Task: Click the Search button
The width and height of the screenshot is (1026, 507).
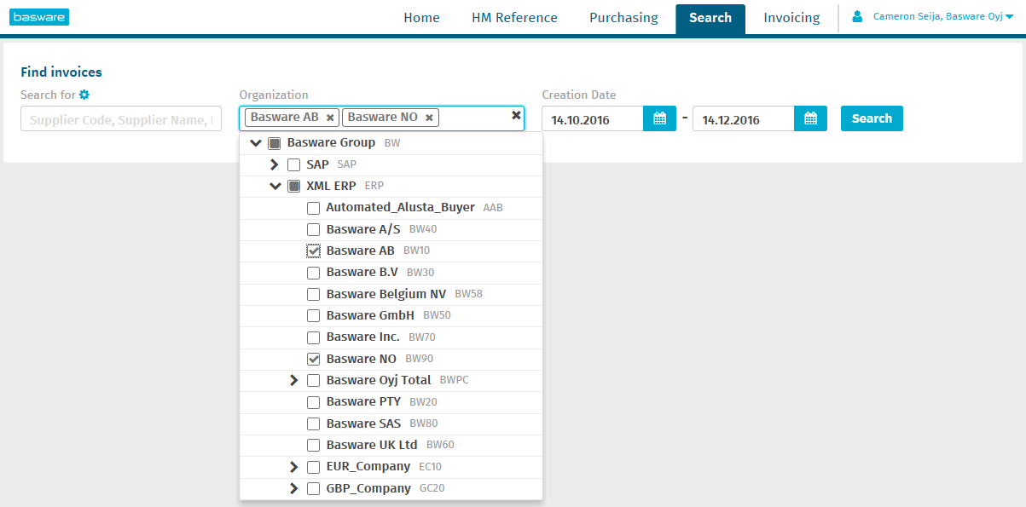Action: click(872, 118)
